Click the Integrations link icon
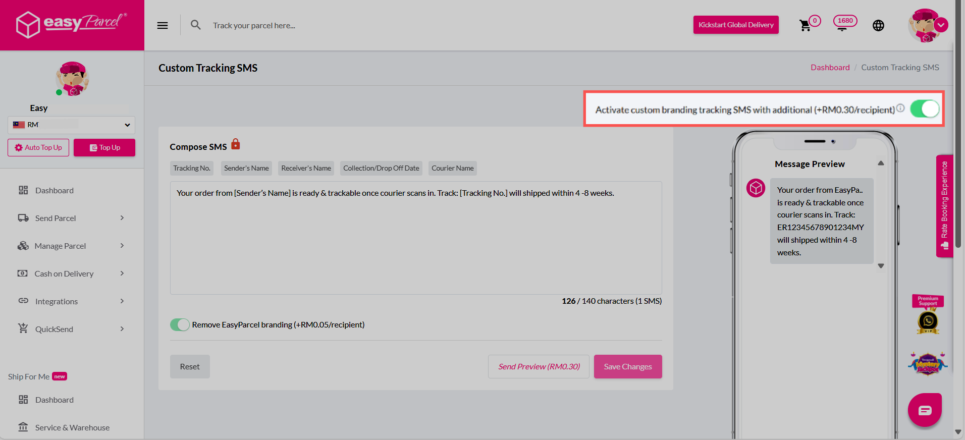The image size is (965, 440). (x=23, y=301)
